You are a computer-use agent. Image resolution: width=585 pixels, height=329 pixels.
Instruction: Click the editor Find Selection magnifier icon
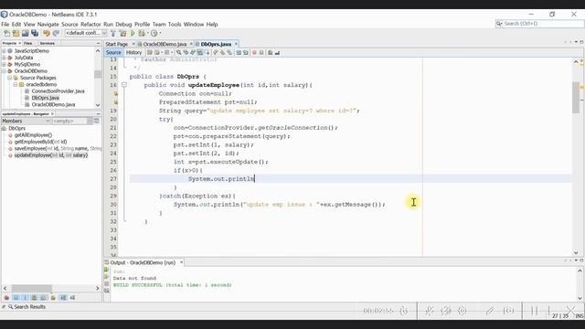click(x=179, y=53)
